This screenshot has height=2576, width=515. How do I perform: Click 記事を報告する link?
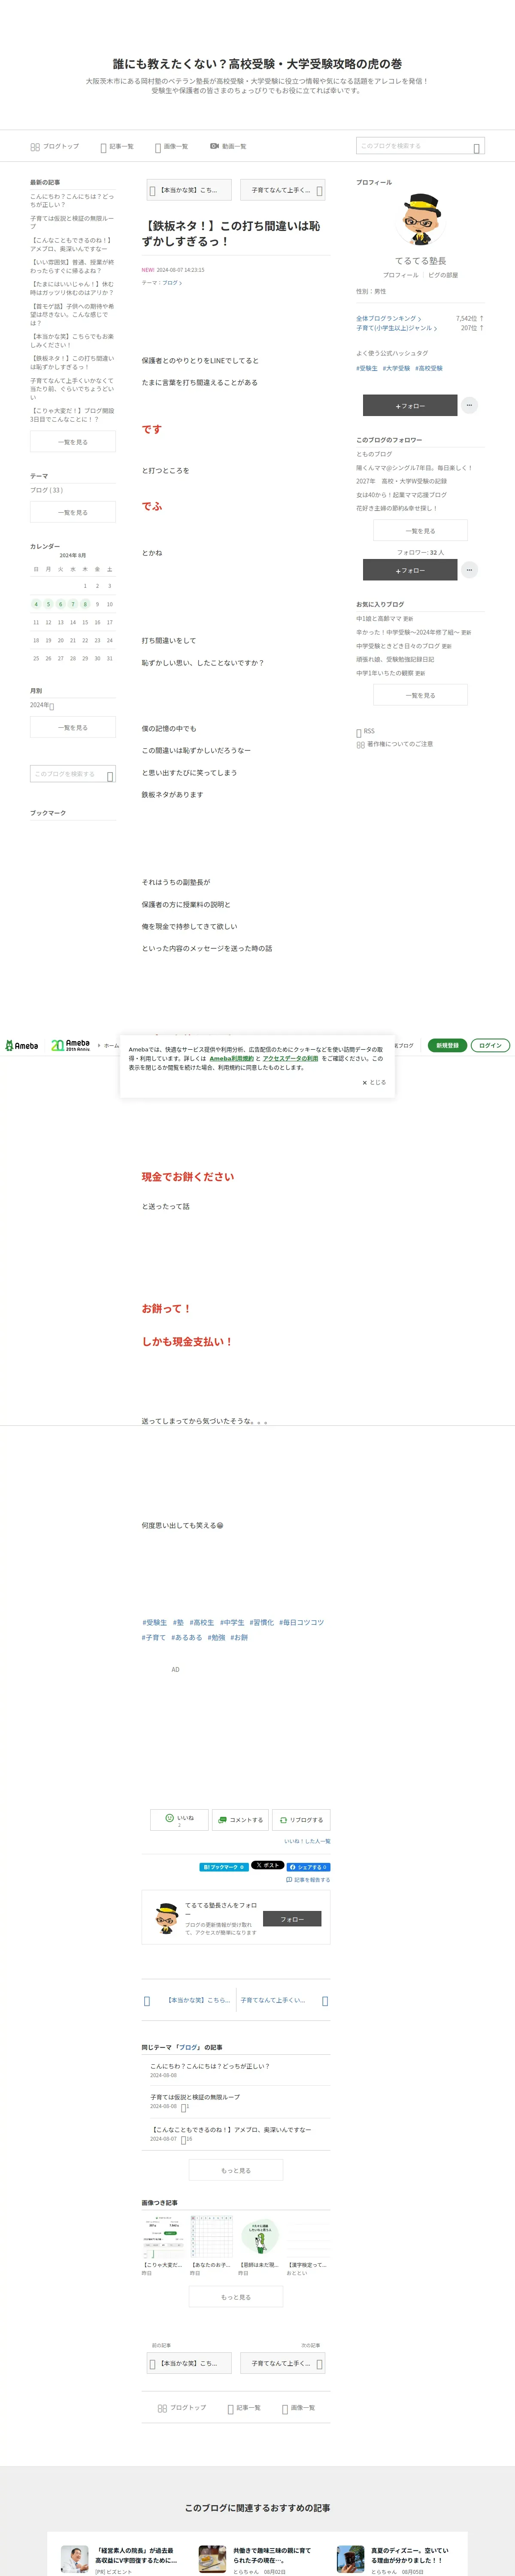point(308,1880)
